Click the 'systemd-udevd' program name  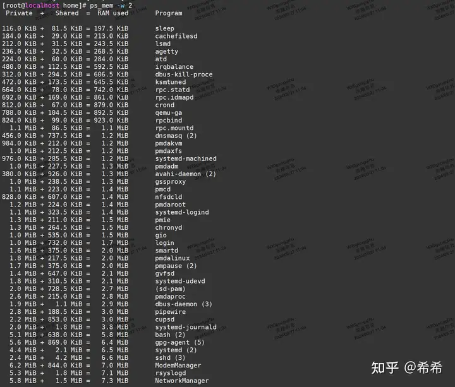point(180,281)
